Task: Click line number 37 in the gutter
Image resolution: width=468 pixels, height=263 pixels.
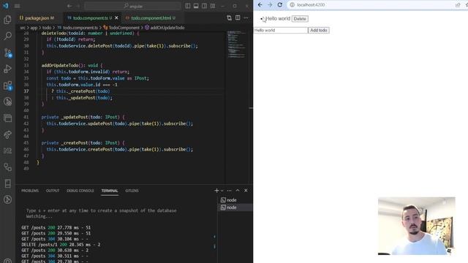Action: (26, 91)
